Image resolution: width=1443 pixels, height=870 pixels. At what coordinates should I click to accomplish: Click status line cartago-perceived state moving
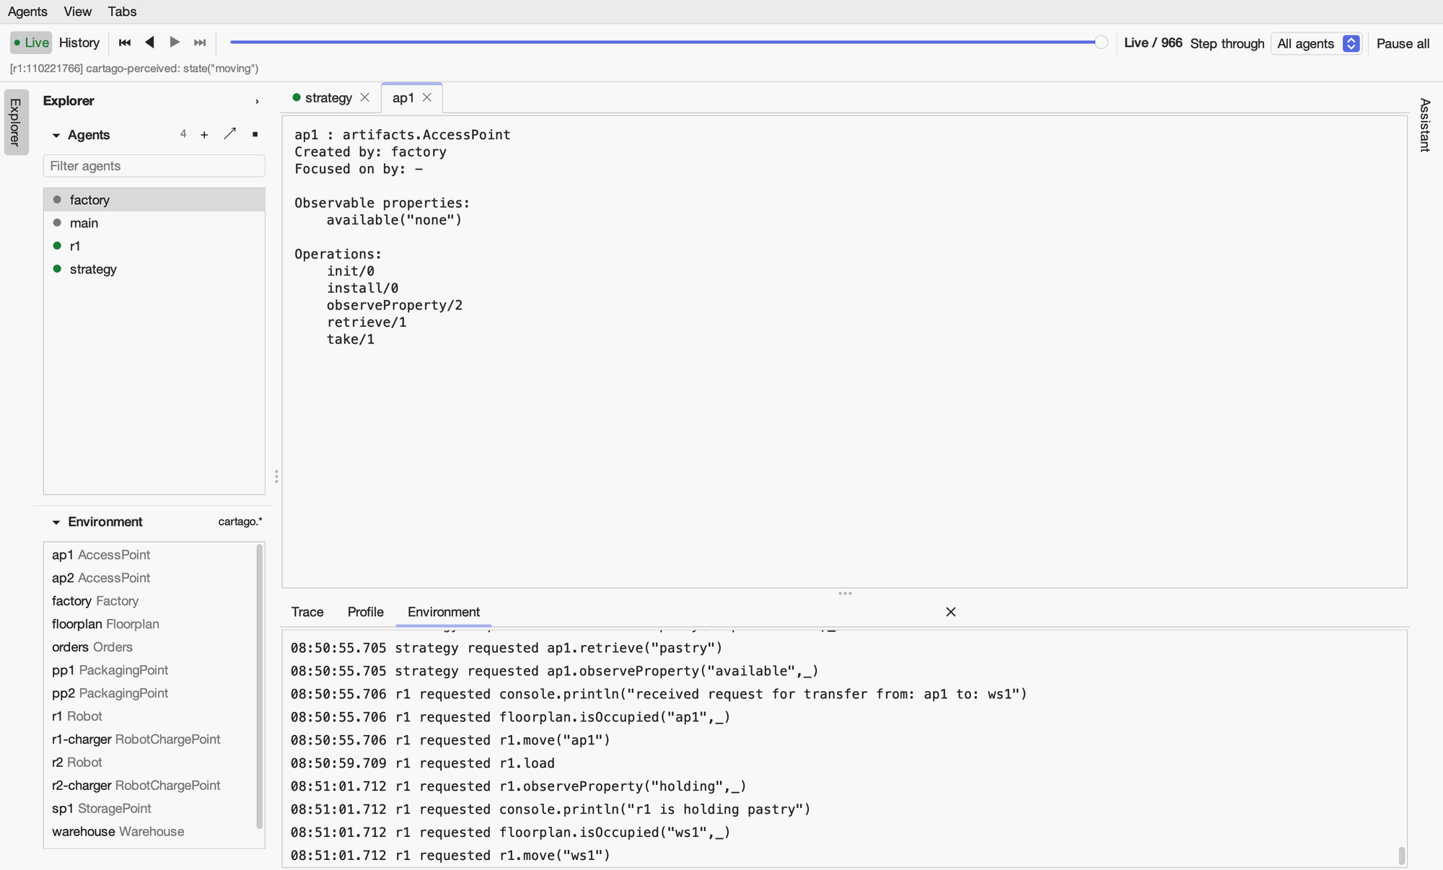pyautogui.click(x=134, y=69)
